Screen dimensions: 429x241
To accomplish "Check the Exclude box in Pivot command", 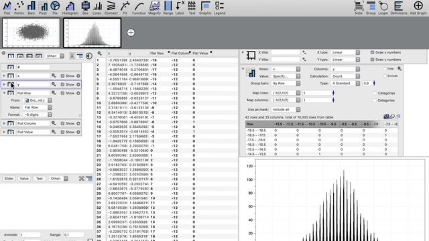I will tap(385, 76).
